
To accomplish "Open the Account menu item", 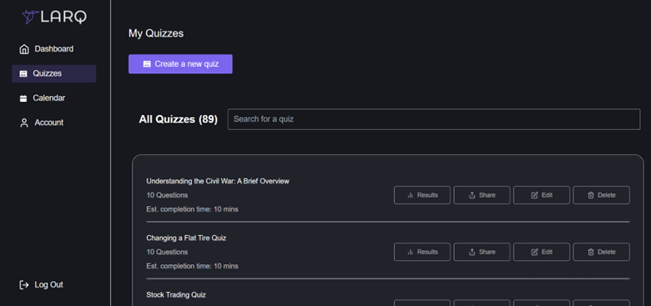I will pyautogui.click(x=42, y=123).
